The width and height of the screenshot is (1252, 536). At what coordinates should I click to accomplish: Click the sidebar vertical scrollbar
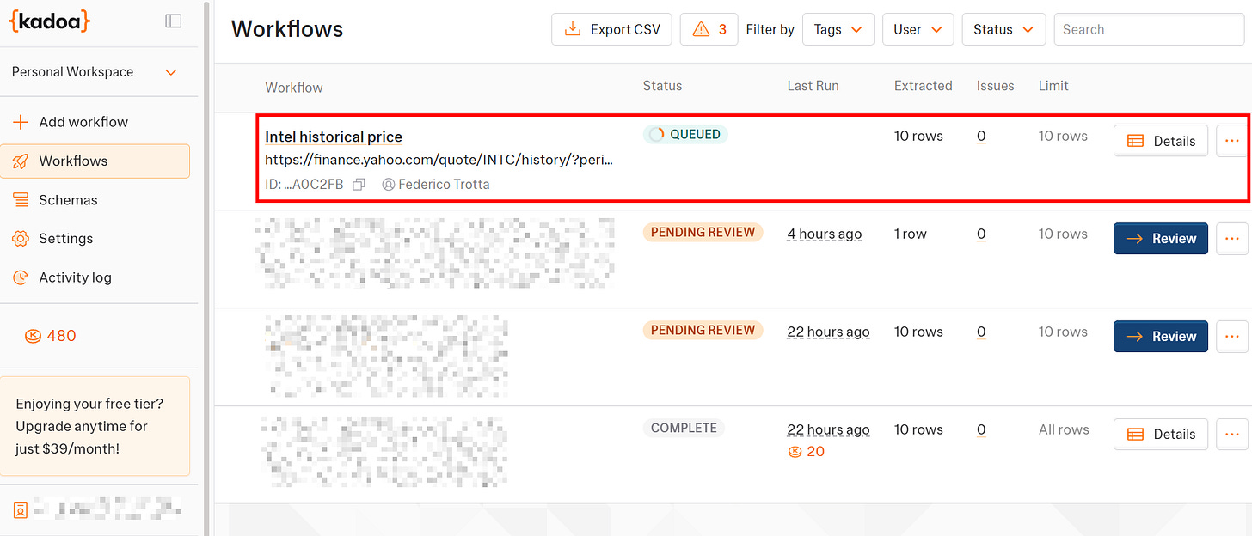click(206, 268)
